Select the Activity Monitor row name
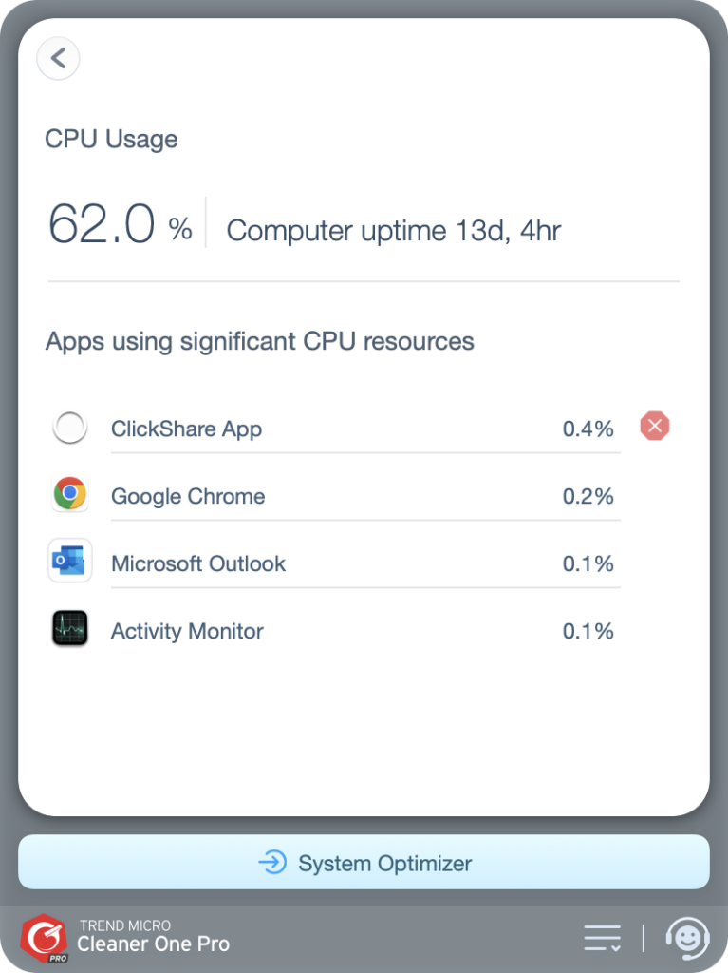 [x=187, y=631]
